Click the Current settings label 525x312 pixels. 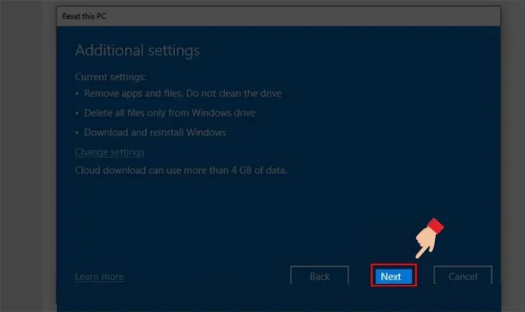[x=110, y=78]
